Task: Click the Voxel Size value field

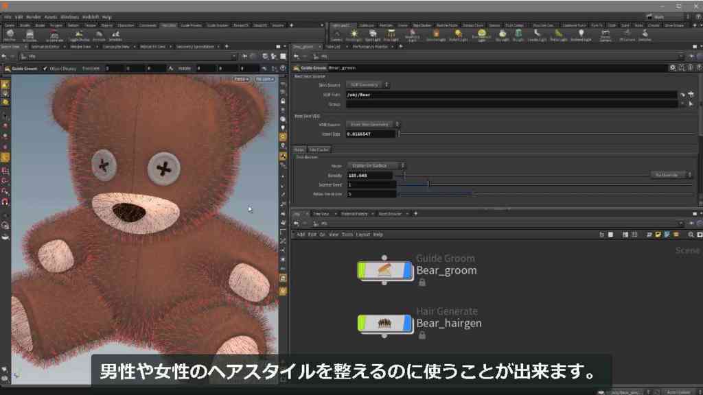Action: pyautogui.click(x=371, y=134)
